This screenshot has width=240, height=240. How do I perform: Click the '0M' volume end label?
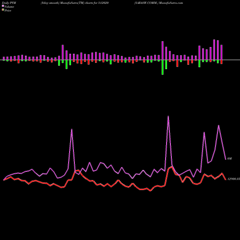229,158
